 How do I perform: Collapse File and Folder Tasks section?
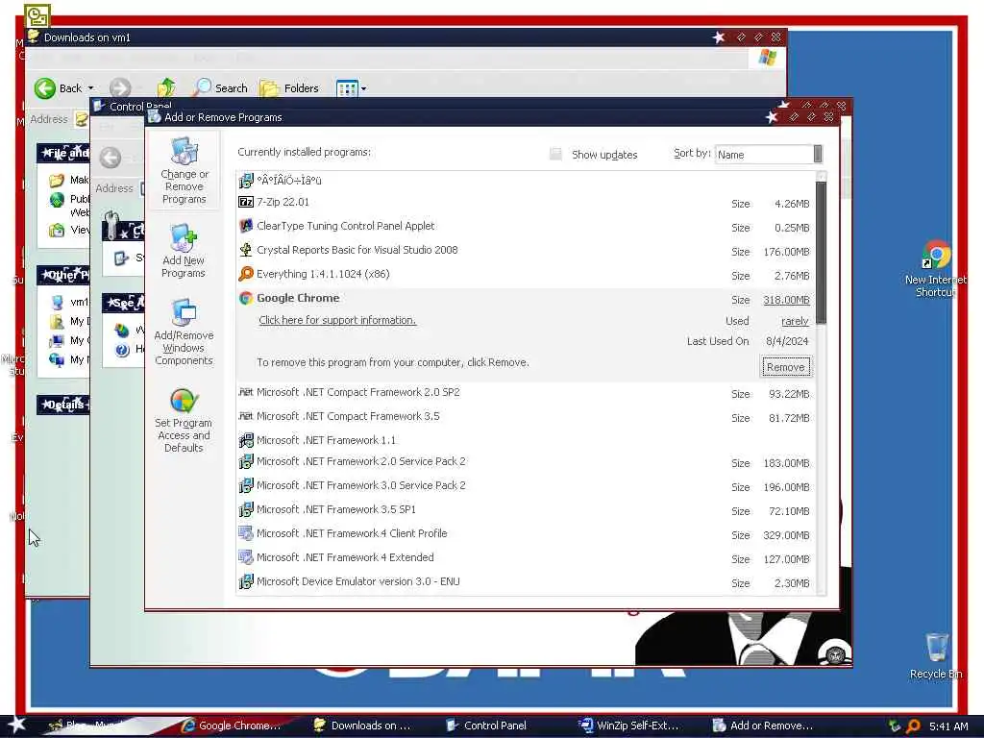click(x=62, y=153)
